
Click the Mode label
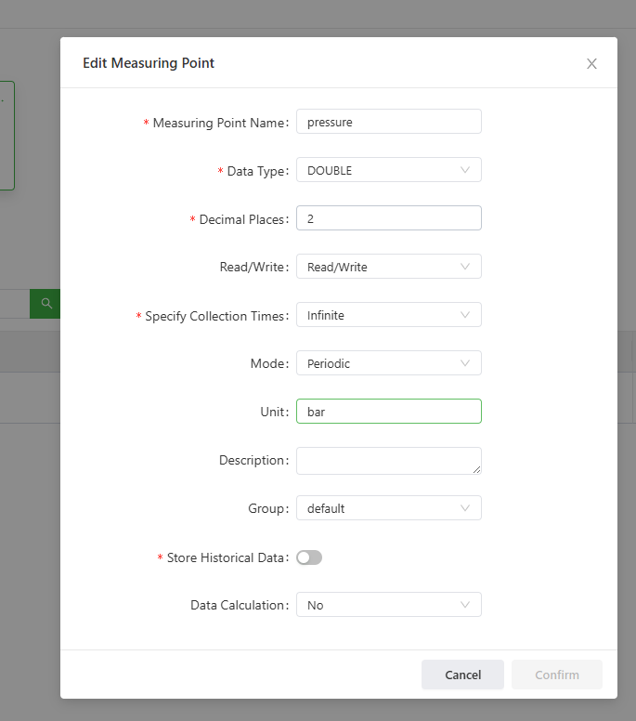click(x=269, y=363)
